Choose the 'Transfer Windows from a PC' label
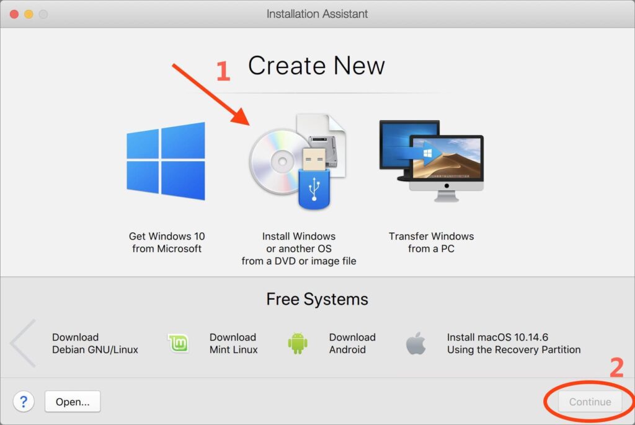Viewport: 635px width, 425px height. click(431, 242)
